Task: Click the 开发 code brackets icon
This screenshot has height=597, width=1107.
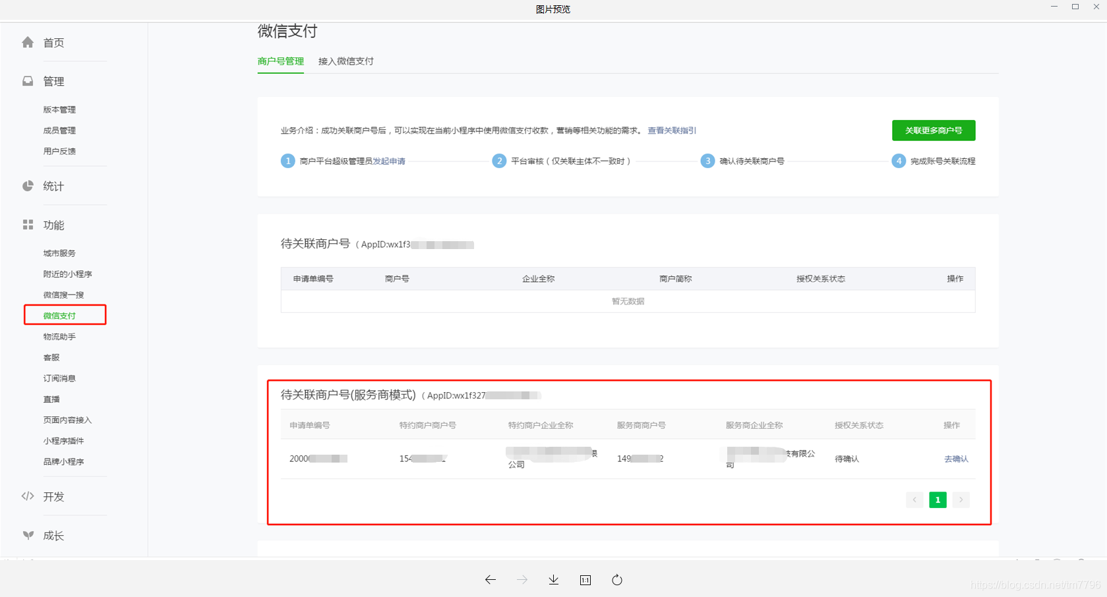Action: pos(28,496)
